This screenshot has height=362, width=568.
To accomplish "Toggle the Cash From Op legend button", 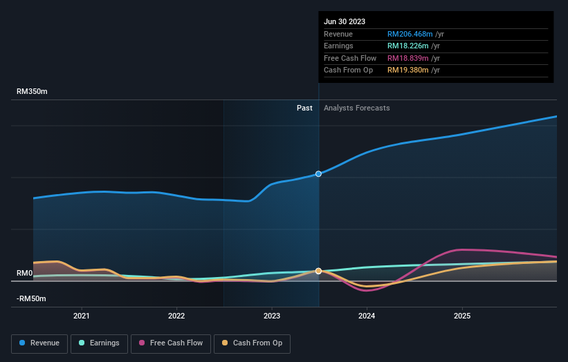I will (x=252, y=343).
